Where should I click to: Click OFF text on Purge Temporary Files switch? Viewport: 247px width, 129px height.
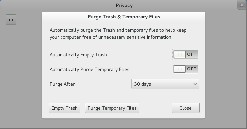[x=191, y=69]
